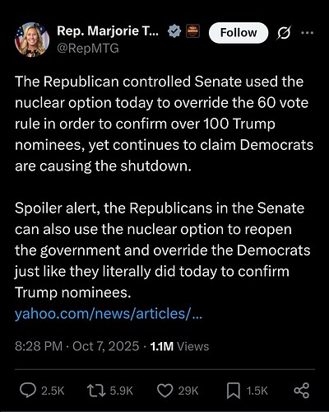View the 1.1M Views analytics
329x412 pixels.
point(179,346)
